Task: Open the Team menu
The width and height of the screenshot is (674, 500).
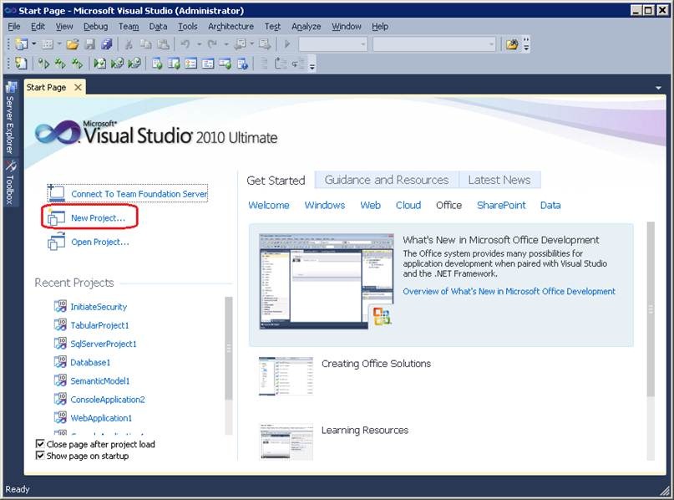Action: 129,27
